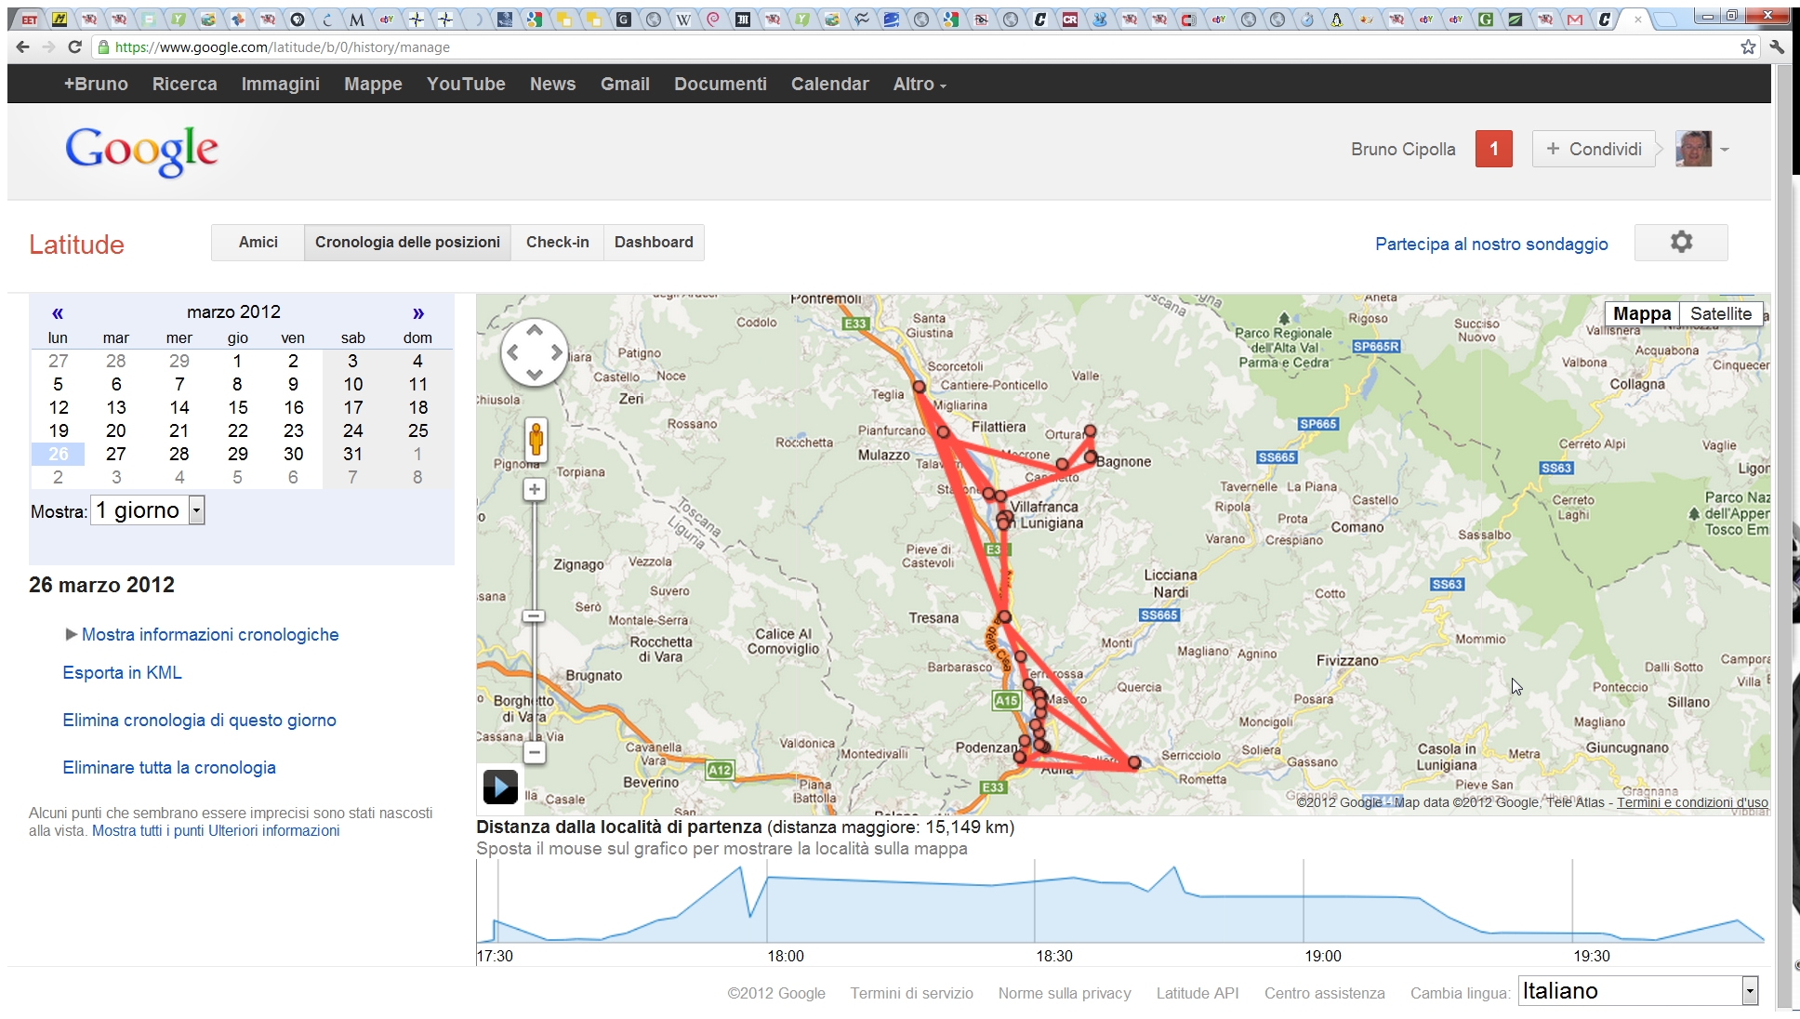Switch map view to Mappa
The height and width of the screenshot is (1019, 1800).
[x=1642, y=314]
